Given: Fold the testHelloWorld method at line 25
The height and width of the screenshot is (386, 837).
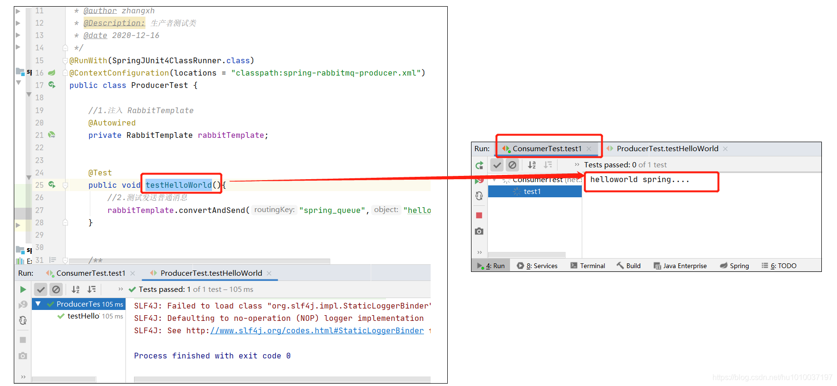Looking at the screenshot, I should 65,185.
